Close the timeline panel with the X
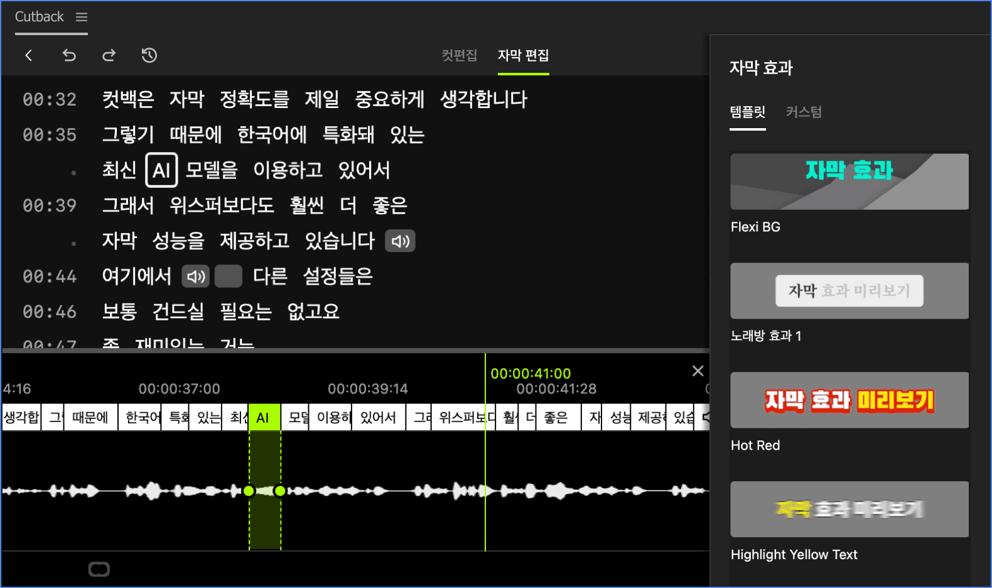The height and width of the screenshot is (588, 992). coord(698,371)
